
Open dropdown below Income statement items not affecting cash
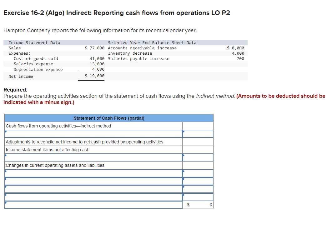coord(93,157)
